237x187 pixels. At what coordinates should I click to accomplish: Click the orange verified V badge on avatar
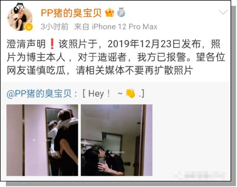coord(29,27)
